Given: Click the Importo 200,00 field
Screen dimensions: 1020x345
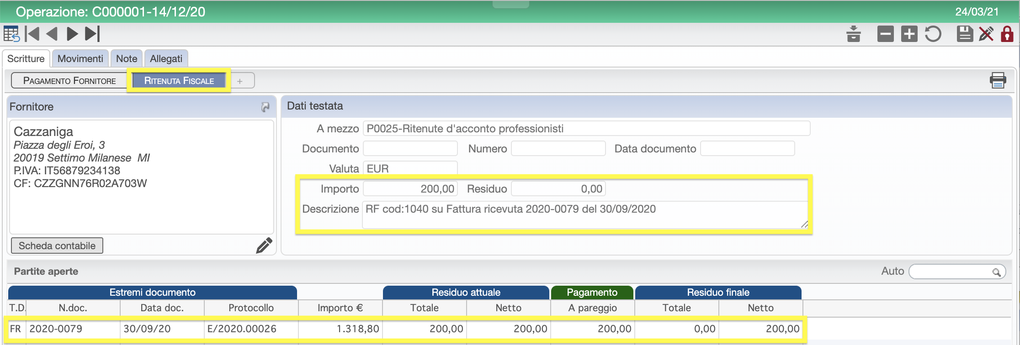Looking at the screenshot, I should [410, 189].
